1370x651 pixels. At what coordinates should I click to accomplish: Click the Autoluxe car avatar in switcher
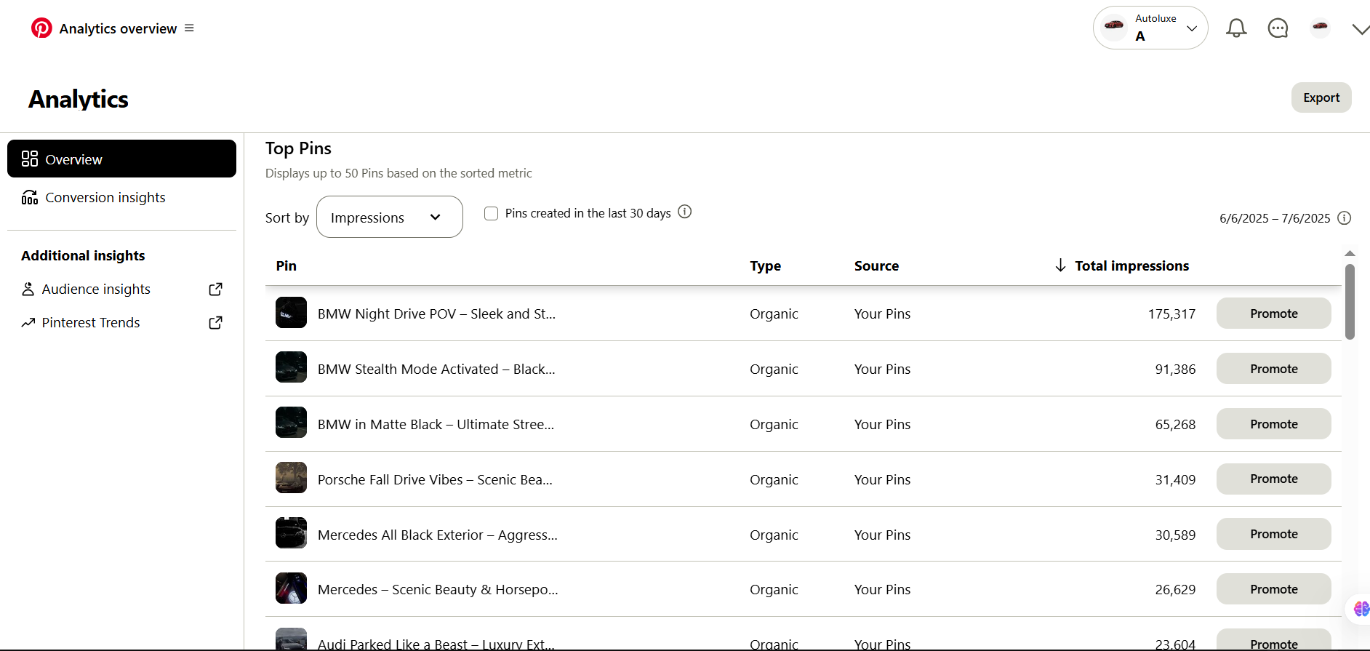coord(1114,26)
